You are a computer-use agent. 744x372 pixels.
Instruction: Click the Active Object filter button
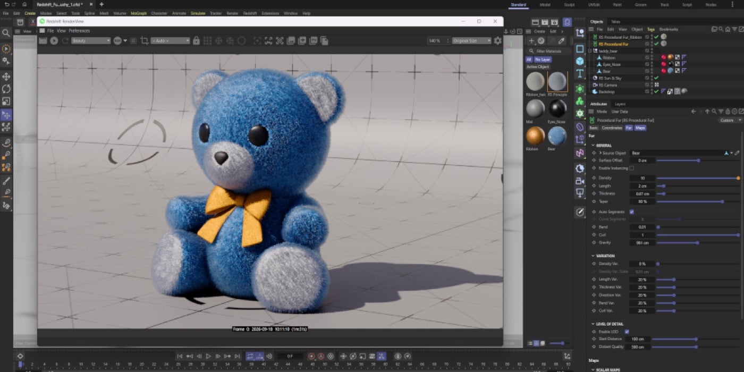point(538,67)
